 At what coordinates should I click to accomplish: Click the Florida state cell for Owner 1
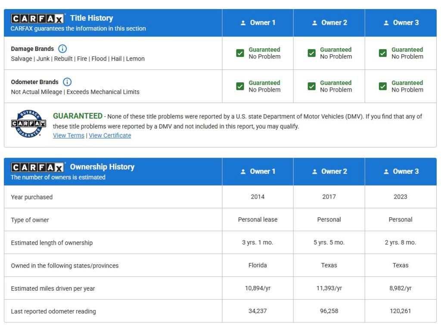pos(258,265)
